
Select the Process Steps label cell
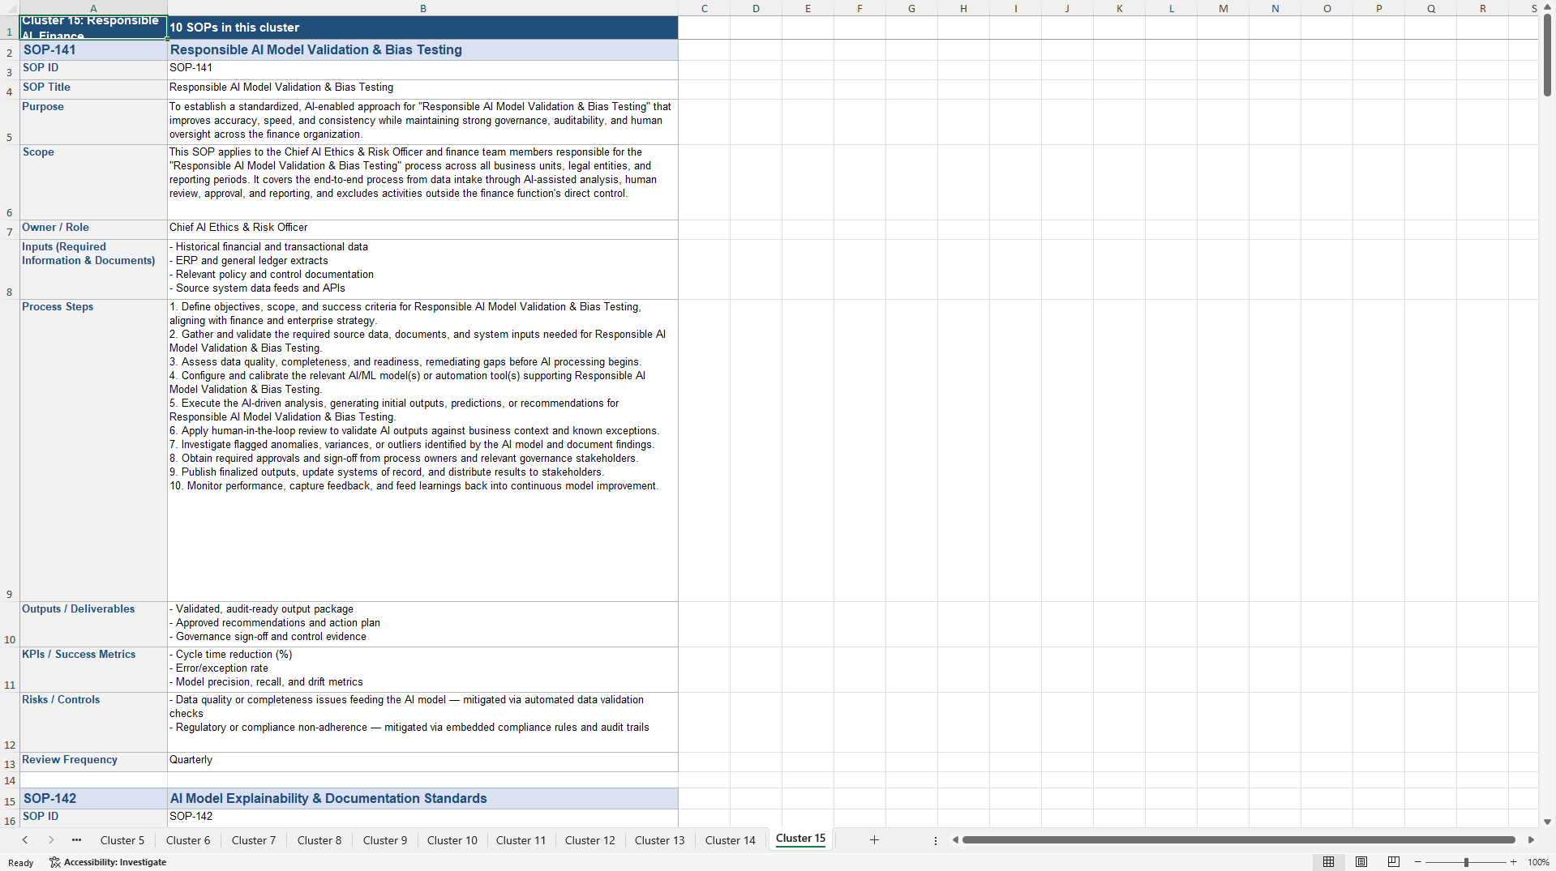[x=93, y=450]
